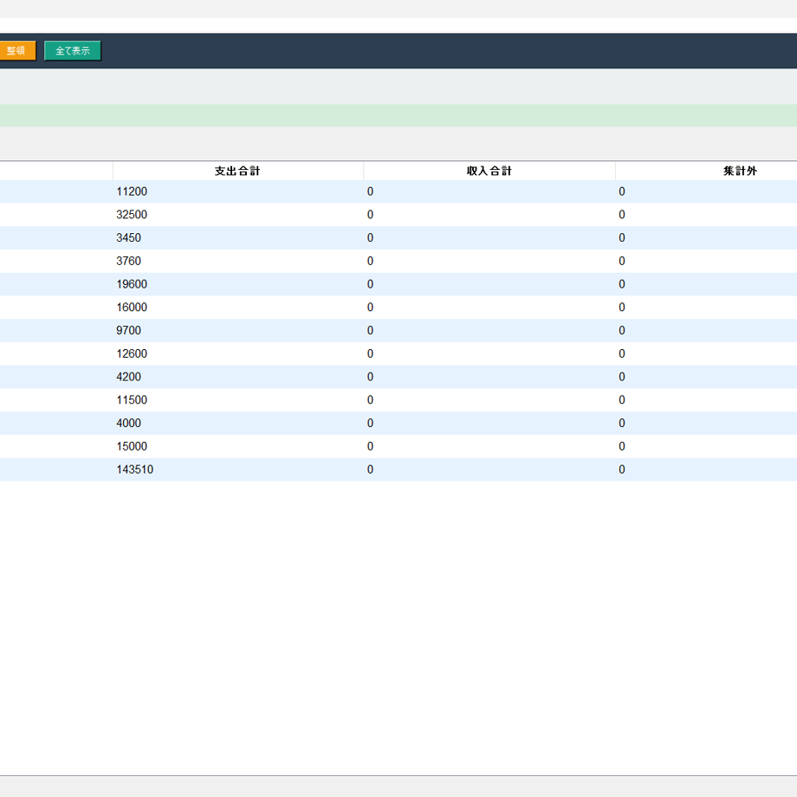The width and height of the screenshot is (797, 797).
Task: Click the 32500 expense cell
Action: click(238, 215)
